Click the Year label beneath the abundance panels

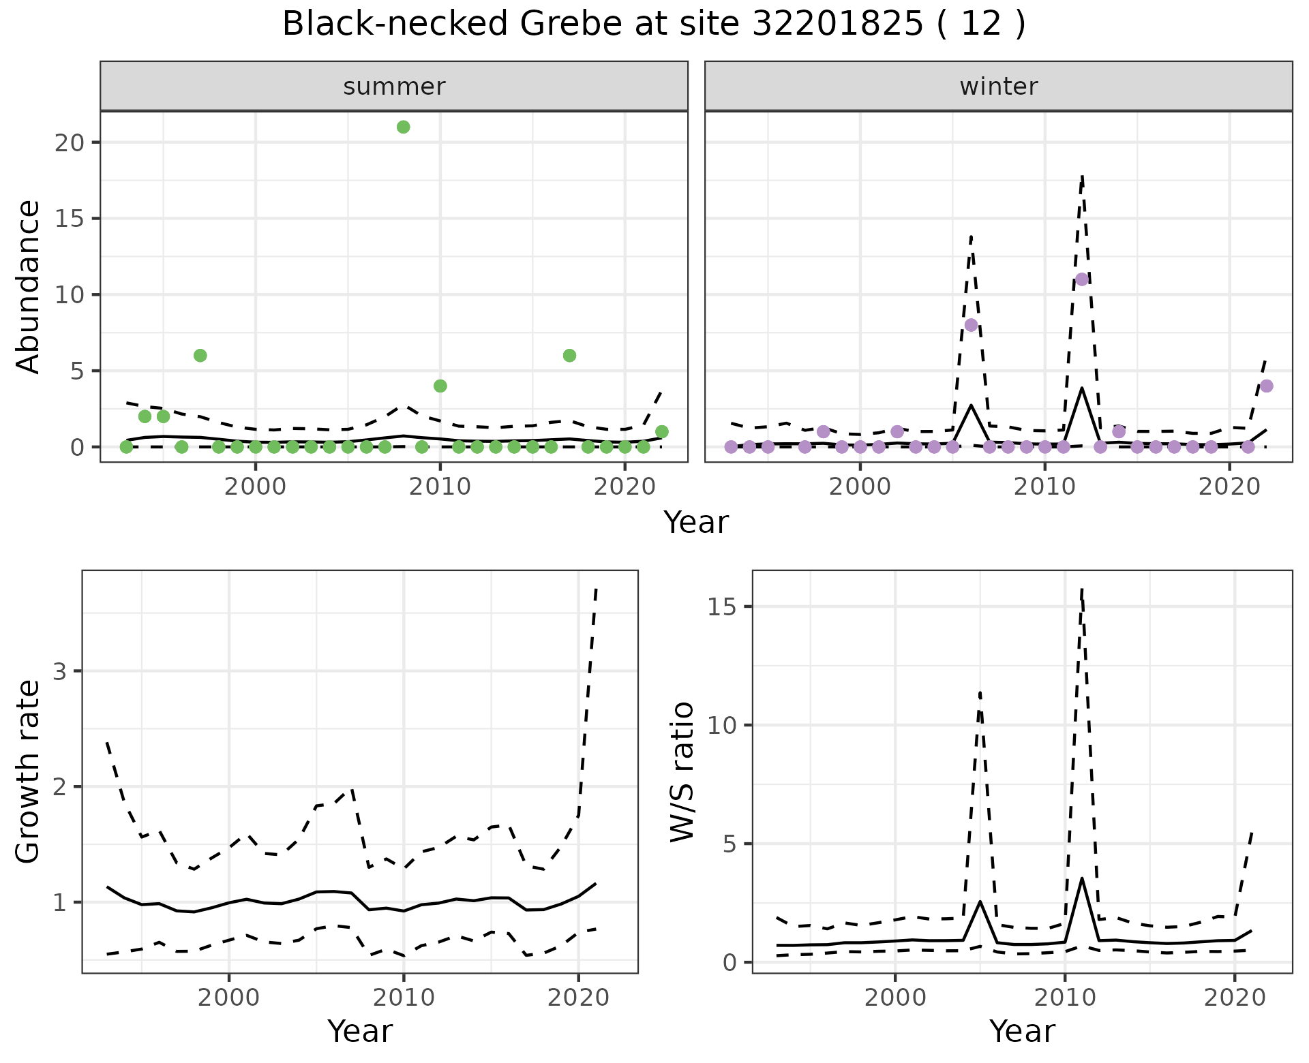pos(695,523)
